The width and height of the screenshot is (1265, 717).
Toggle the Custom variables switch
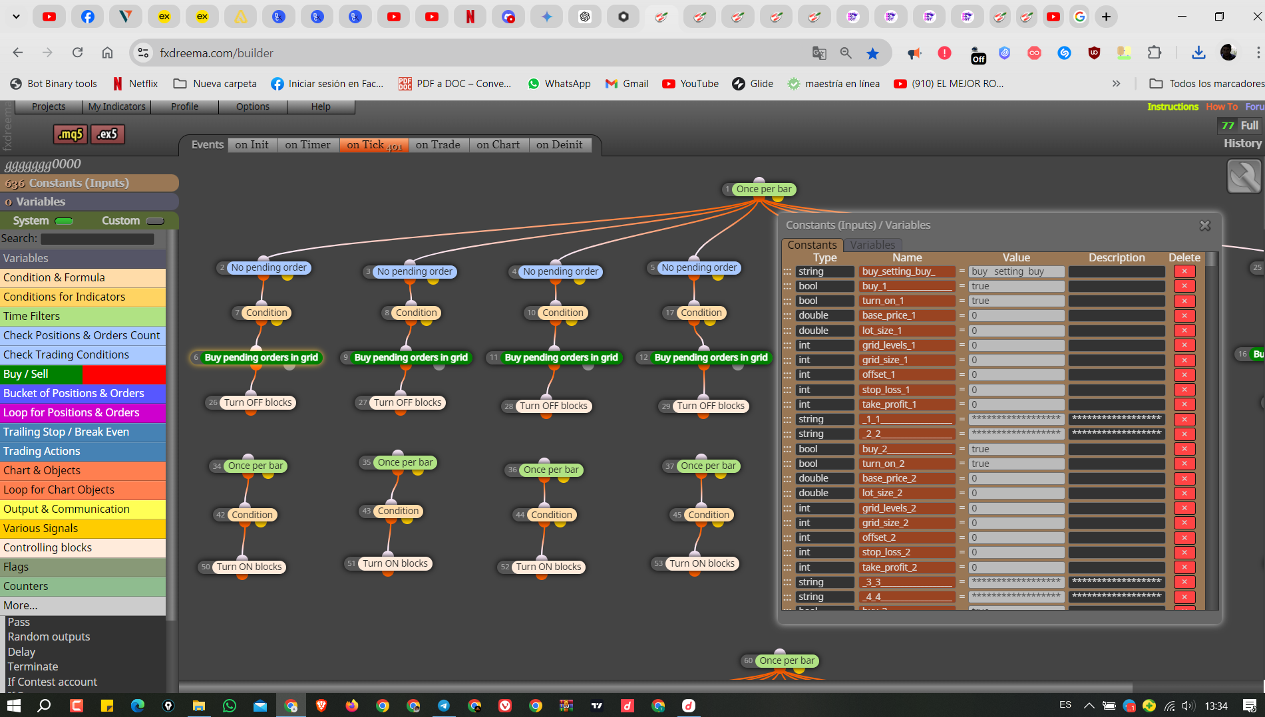pyautogui.click(x=155, y=221)
